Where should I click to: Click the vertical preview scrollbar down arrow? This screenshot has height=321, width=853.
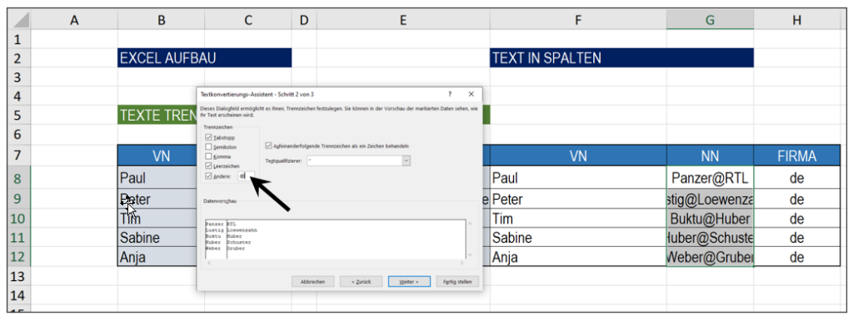470,254
